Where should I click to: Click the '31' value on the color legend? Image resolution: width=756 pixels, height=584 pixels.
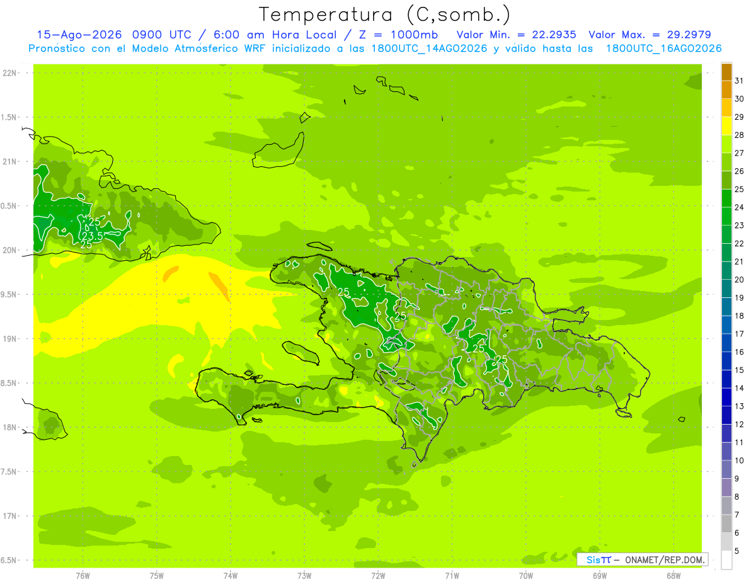[740, 81]
